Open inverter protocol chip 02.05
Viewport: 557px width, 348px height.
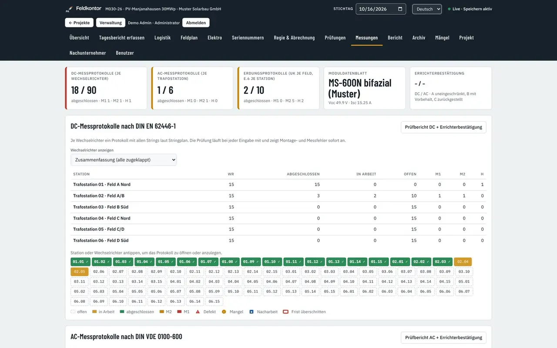(80, 272)
